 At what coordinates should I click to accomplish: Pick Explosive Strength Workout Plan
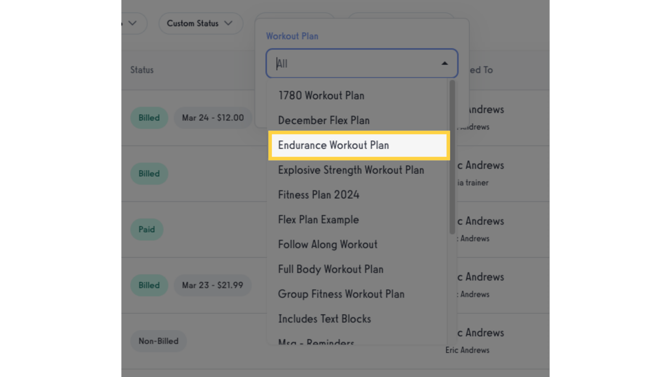click(x=351, y=170)
